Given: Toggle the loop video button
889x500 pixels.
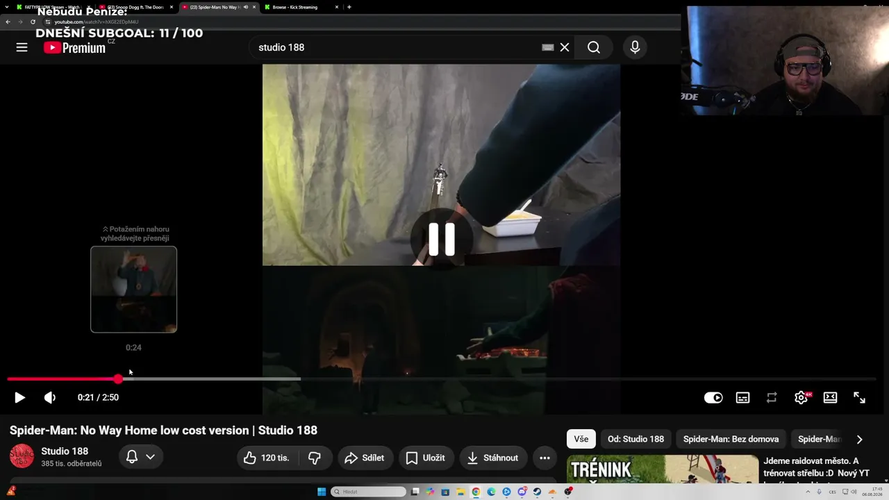Looking at the screenshot, I should 772,397.
